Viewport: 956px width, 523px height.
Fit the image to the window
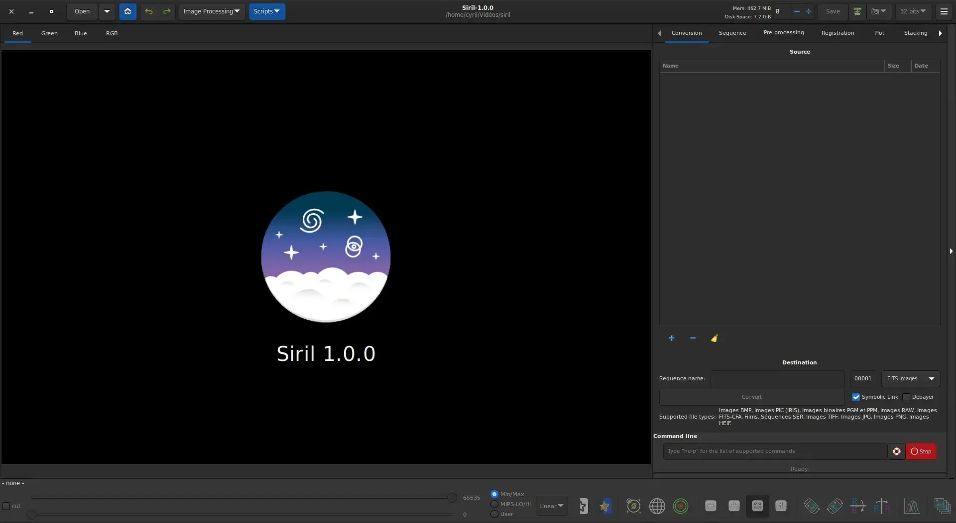pyautogui.click(x=757, y=506)
